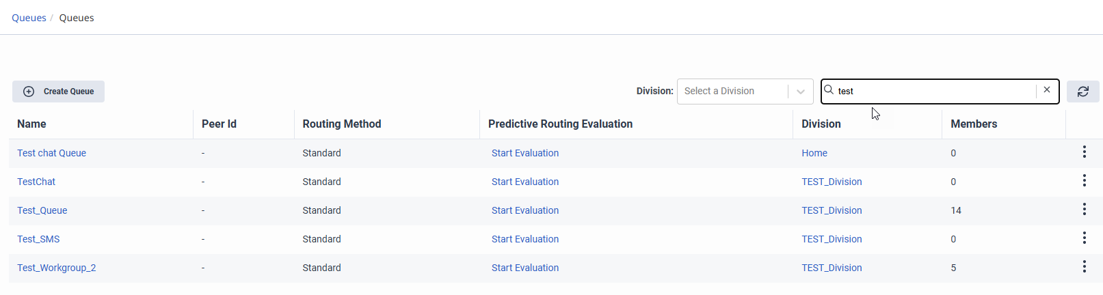Go to Queues breadcrumb link
1103x295 pixels.
[x=29, y=18]
